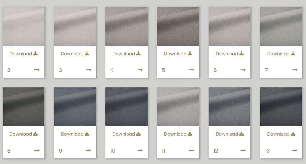Open the taupe fabric image 5

point(178,26)
